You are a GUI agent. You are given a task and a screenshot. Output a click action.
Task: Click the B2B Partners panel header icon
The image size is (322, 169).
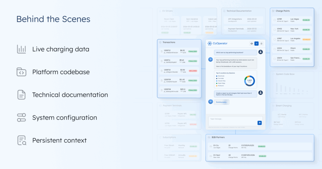209,137
